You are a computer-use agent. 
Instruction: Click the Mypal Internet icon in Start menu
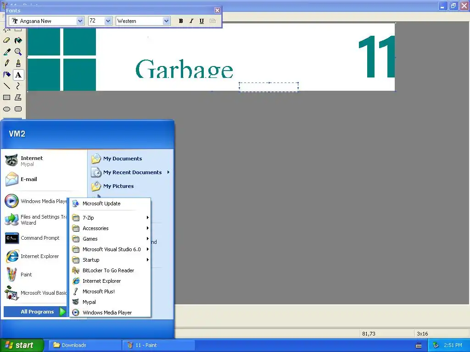click(11, 160)
